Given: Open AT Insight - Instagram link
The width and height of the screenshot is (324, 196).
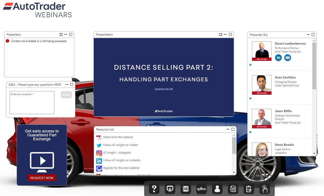Looking at the screenshot, I should (x=117, y=153).
